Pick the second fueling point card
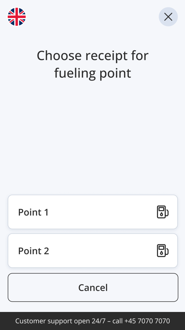Image resolution: width=185 pixels, height=330 pixels. point(93,251)
